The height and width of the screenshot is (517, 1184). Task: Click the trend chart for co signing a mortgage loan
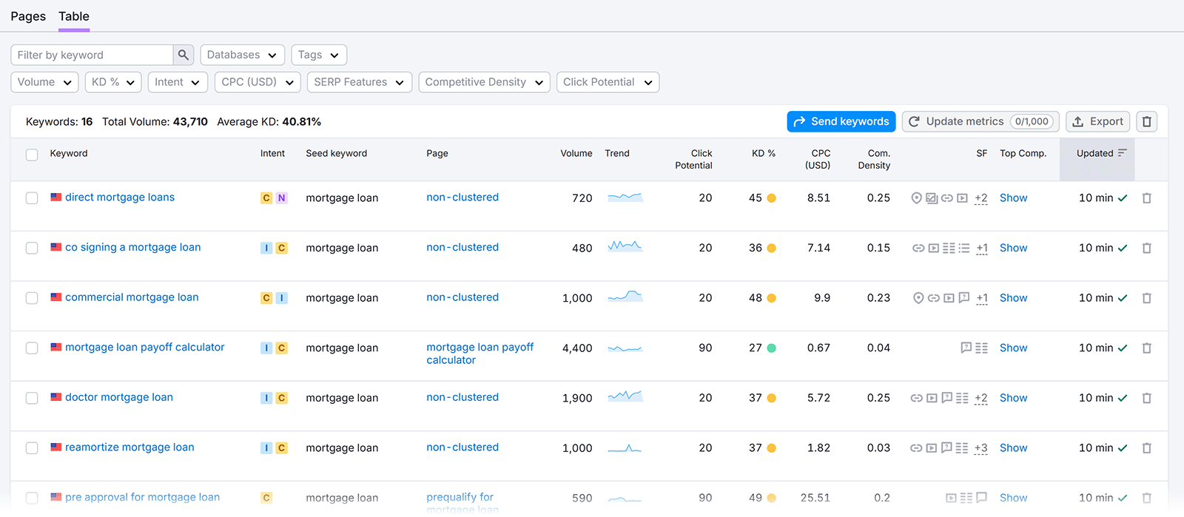625,247
